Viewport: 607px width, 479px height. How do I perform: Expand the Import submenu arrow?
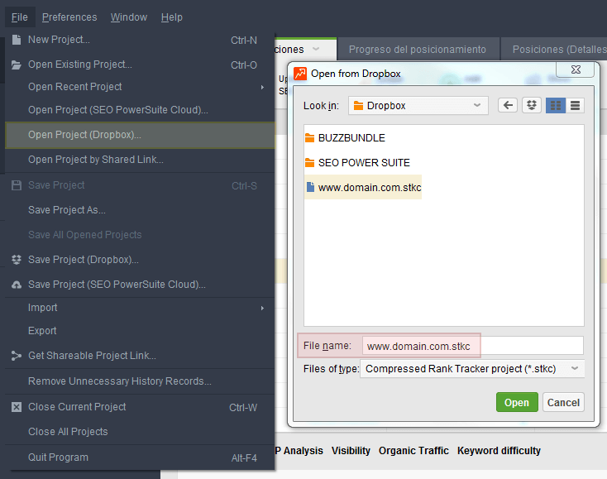click(x=262, y=308)
